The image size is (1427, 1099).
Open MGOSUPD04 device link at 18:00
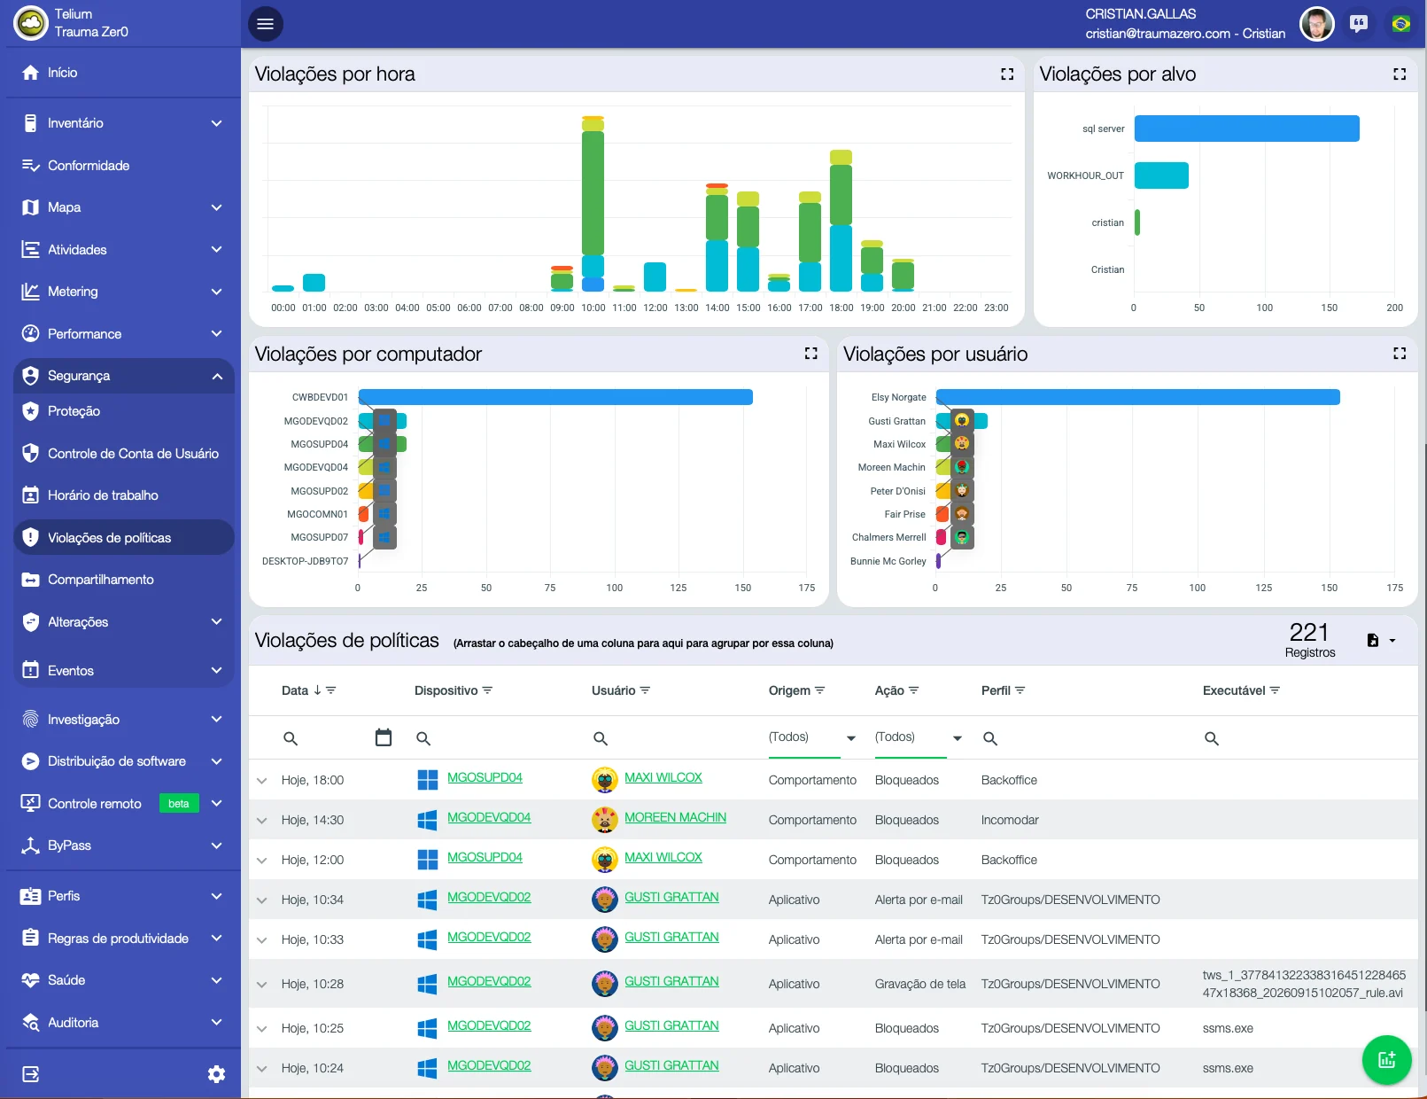(485, 777)
